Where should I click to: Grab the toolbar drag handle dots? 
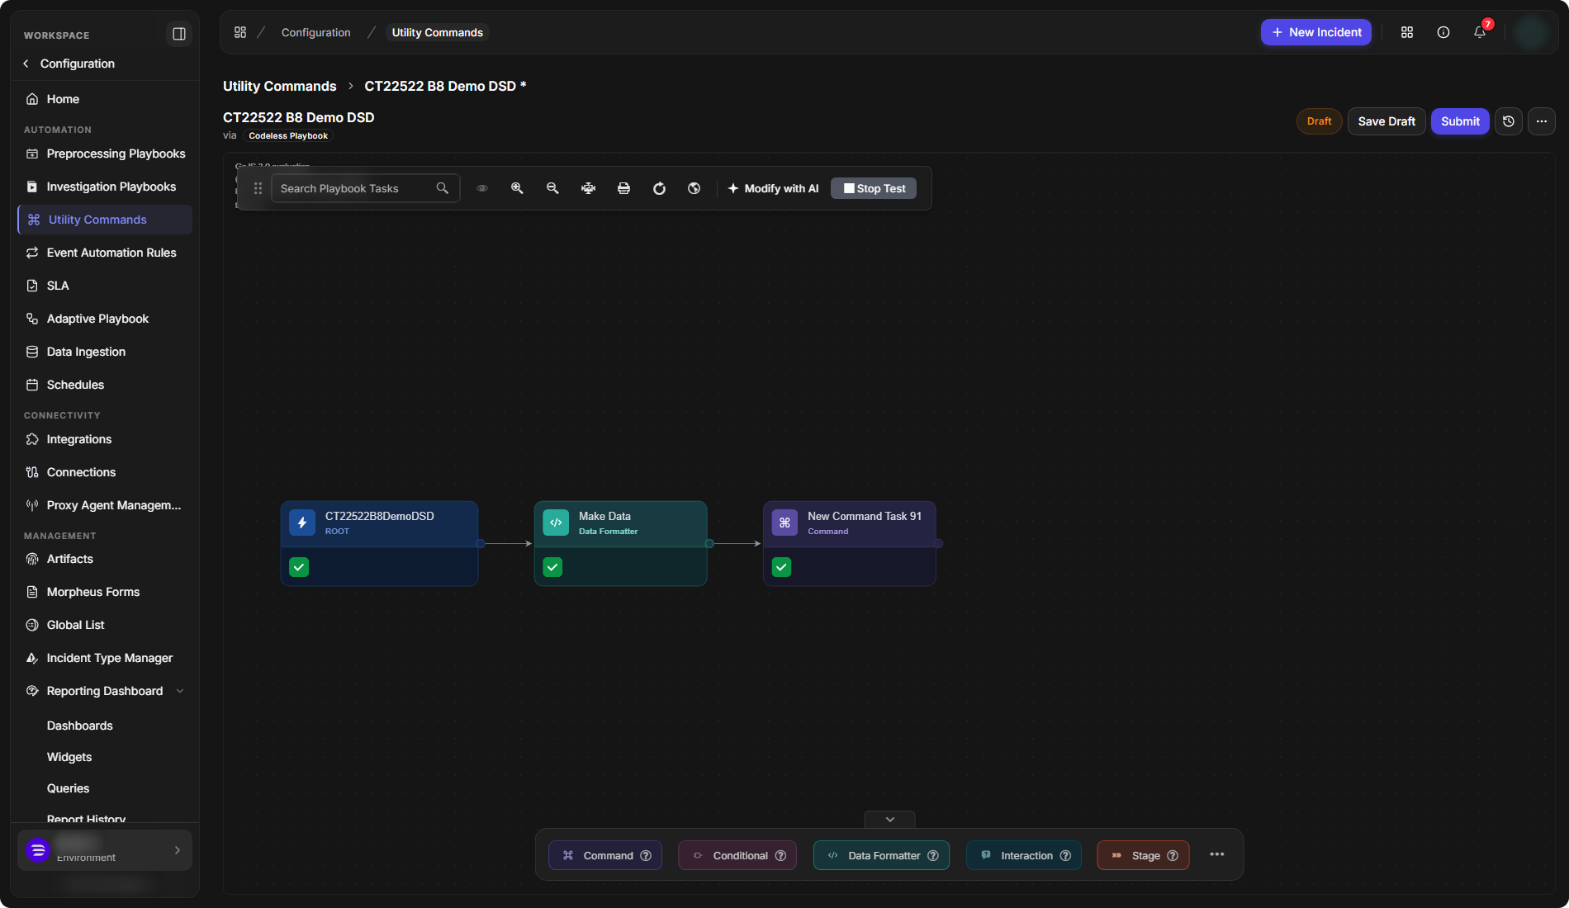click(258, 188)
